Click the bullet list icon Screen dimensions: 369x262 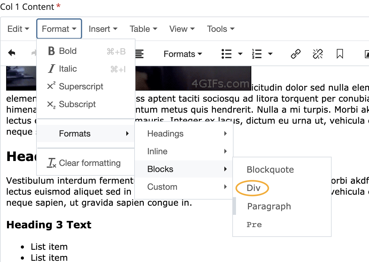(226, 54)
